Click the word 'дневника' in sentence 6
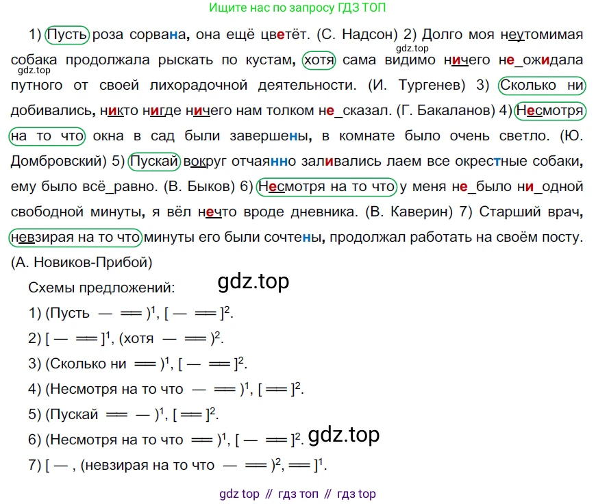Screen dimensions: 596x504 324,212
